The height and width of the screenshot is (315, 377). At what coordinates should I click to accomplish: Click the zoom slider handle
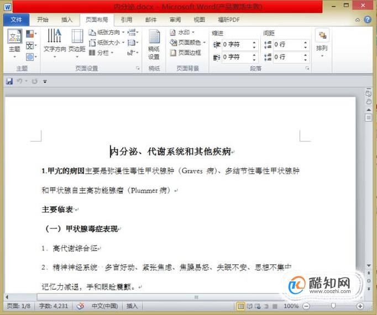pyautogui.click(x=333, y=306)
